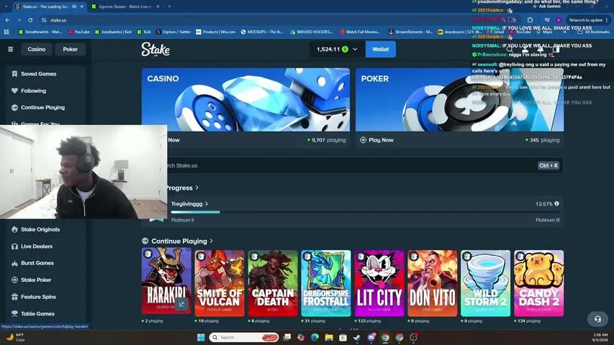Viewport: 614px width, 345px height.
Task: Open Microsoft Store from taskbar
Action: [343, 337]
